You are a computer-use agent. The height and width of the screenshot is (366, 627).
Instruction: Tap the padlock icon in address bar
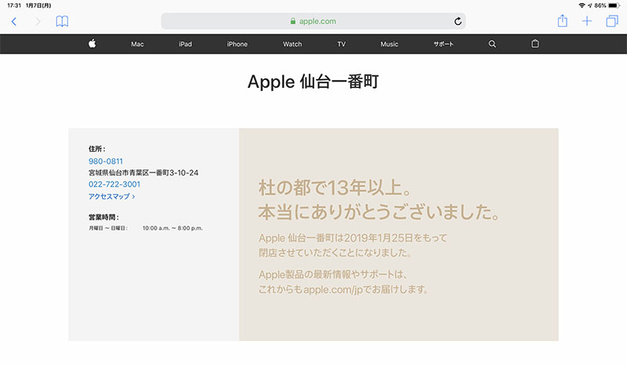[292, 21]
